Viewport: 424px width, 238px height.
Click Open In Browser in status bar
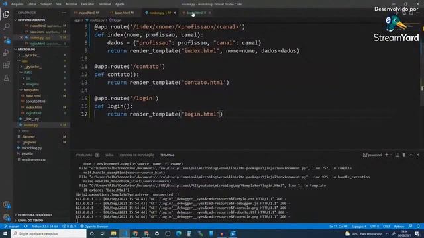pyautogui.click(x=94, y=226)
